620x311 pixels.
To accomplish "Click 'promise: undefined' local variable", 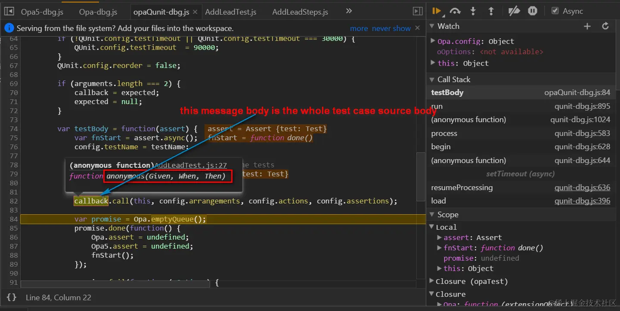I will point(481,258).
